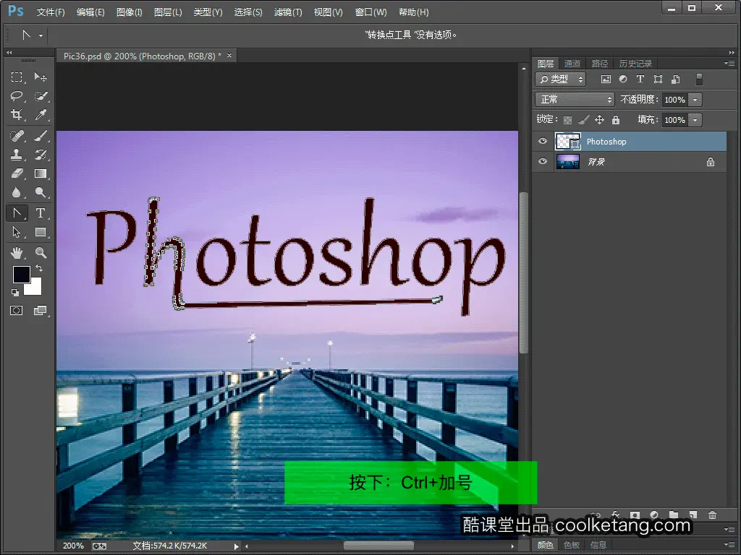Toggle smart object layer filter
The height and width of the screenshot is (555, 741).
(676, 79)
